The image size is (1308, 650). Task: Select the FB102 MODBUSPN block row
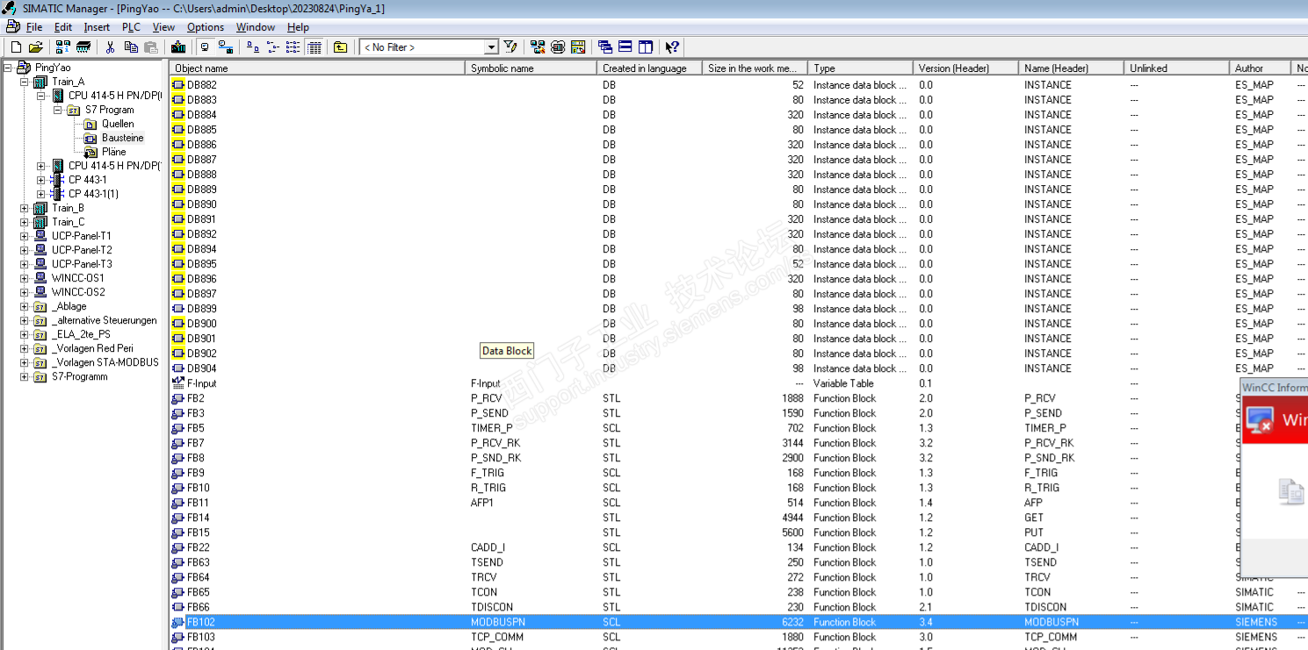(739, 622)
